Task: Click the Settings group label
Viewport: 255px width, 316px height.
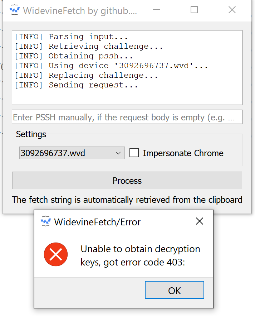Action: pos(31,134)
